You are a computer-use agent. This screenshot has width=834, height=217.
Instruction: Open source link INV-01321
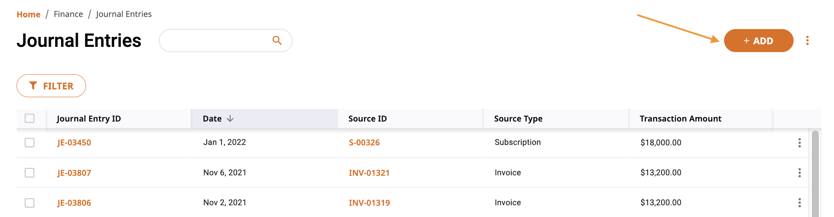pos(369,173)
